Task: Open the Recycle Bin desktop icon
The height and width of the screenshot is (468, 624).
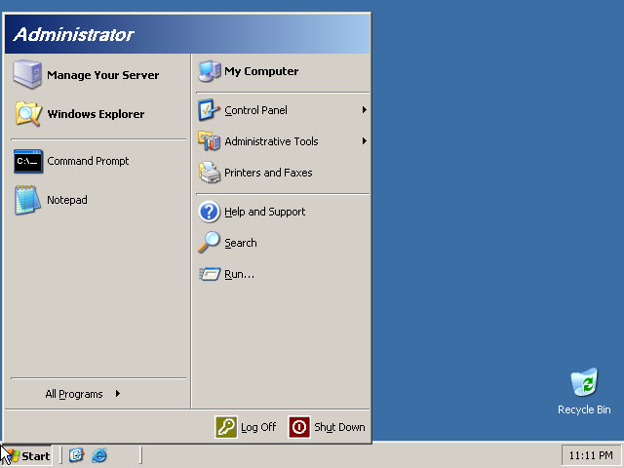Action: tap(584, 382)
